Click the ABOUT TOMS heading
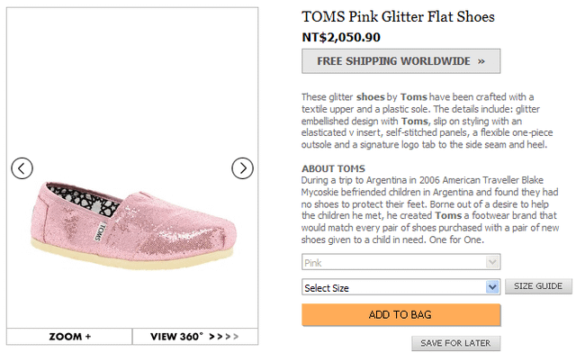This screenshot has height=353, width=576. click(x=333, y=168)
